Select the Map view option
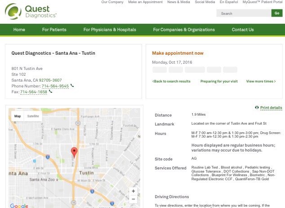Screen dimensions: 285x208 click(x=18, y=116)
